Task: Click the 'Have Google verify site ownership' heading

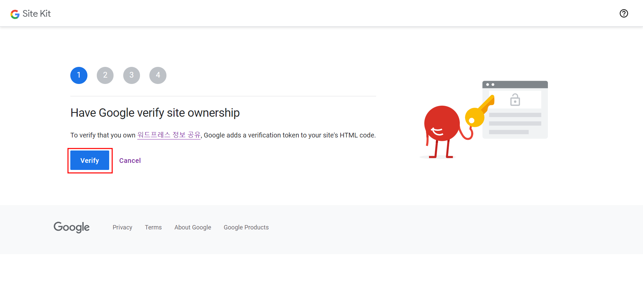Action: [x=155, y=113]
